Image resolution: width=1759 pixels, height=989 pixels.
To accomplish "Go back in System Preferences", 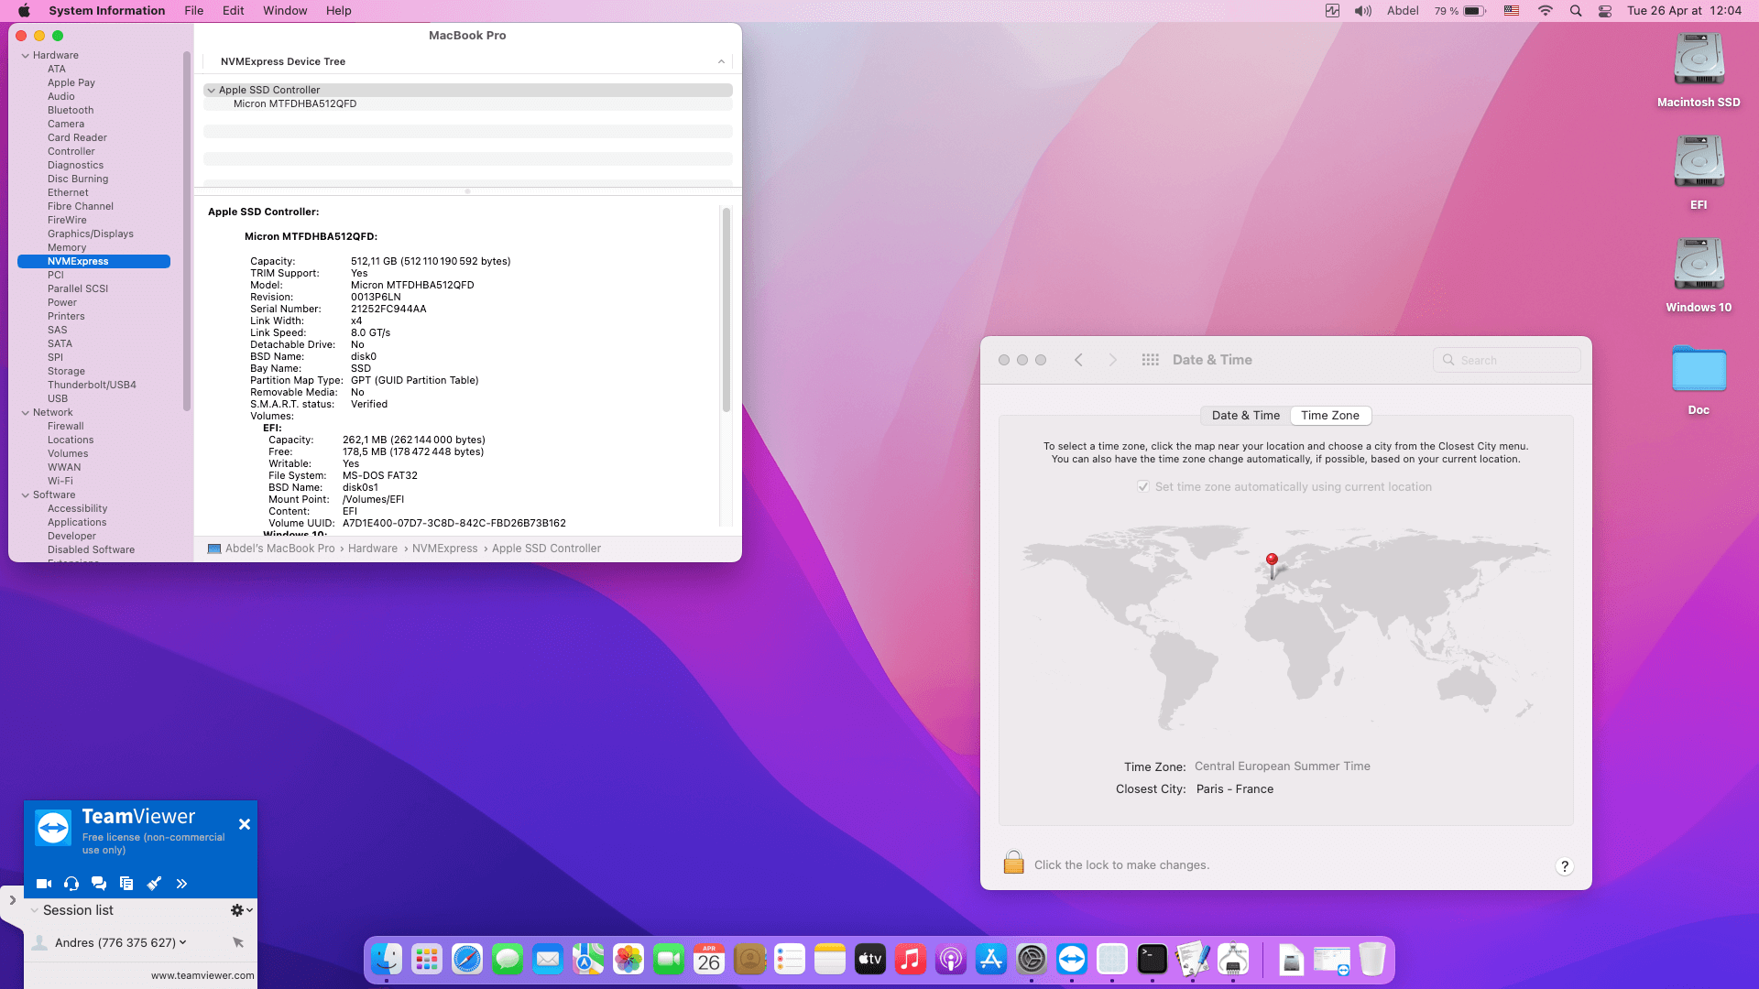I will [x=1079, y=361].
